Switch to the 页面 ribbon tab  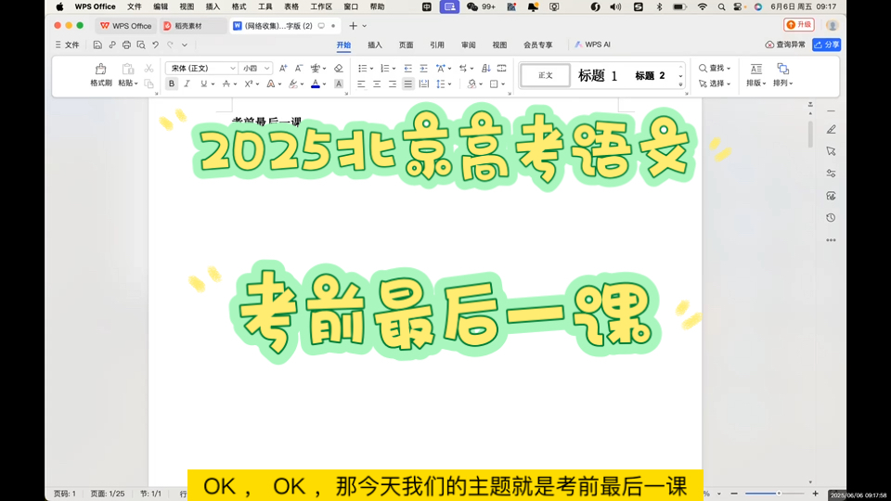(x=407, y=45)
